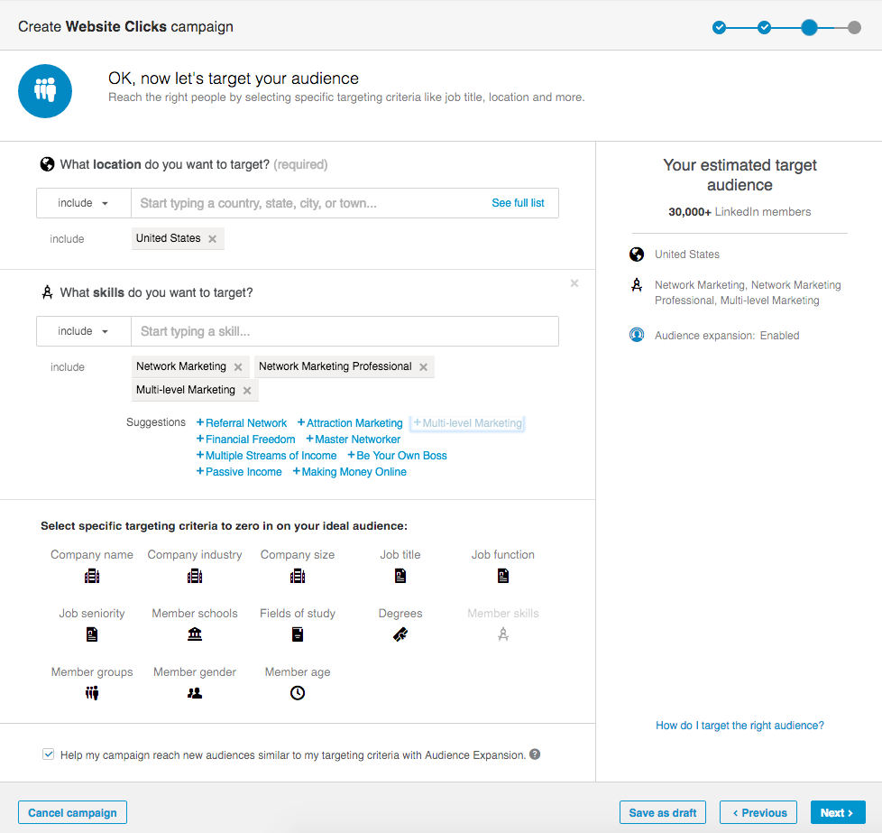Open the See full list link
The image size is (882, 833).
pos(518,203)
